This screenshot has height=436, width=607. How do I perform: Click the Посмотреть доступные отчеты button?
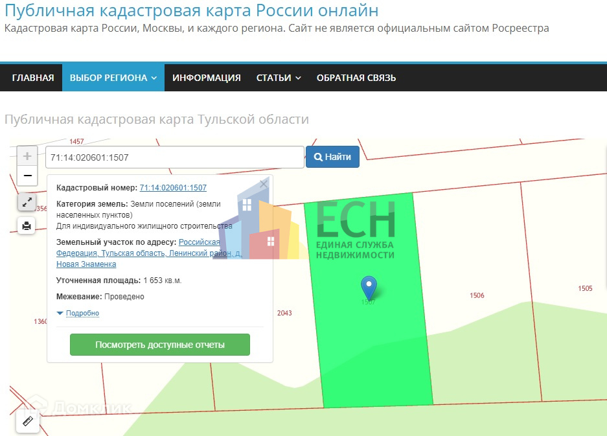tap(160, 345)
